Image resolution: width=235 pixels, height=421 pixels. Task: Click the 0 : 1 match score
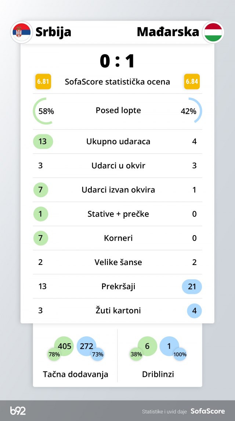click(117, 61)
